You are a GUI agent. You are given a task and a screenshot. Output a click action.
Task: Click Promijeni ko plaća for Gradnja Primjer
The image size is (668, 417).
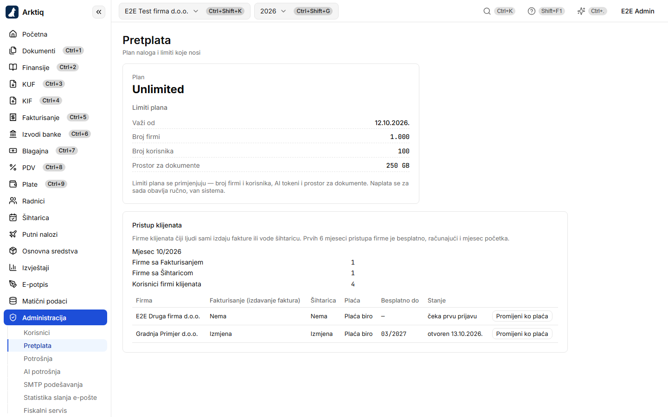point(522,334)
